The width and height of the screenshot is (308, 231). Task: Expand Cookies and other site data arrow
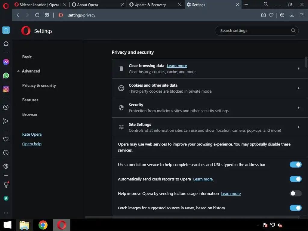[x=299, y=88]
